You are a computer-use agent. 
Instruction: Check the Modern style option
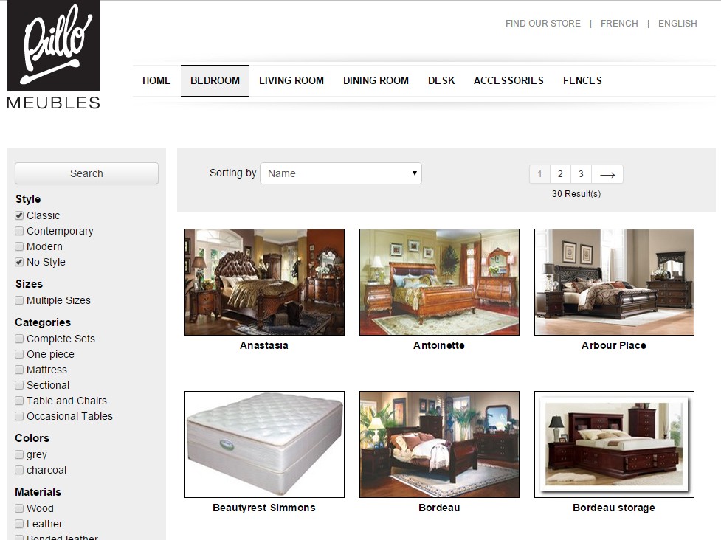click(19, 246)
